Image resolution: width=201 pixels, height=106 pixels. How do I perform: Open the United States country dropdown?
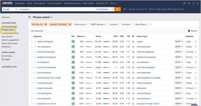point(105,9)
